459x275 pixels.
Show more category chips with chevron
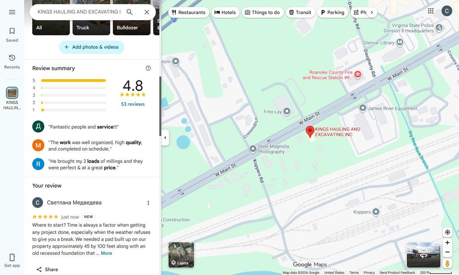[x=372, y=12]
